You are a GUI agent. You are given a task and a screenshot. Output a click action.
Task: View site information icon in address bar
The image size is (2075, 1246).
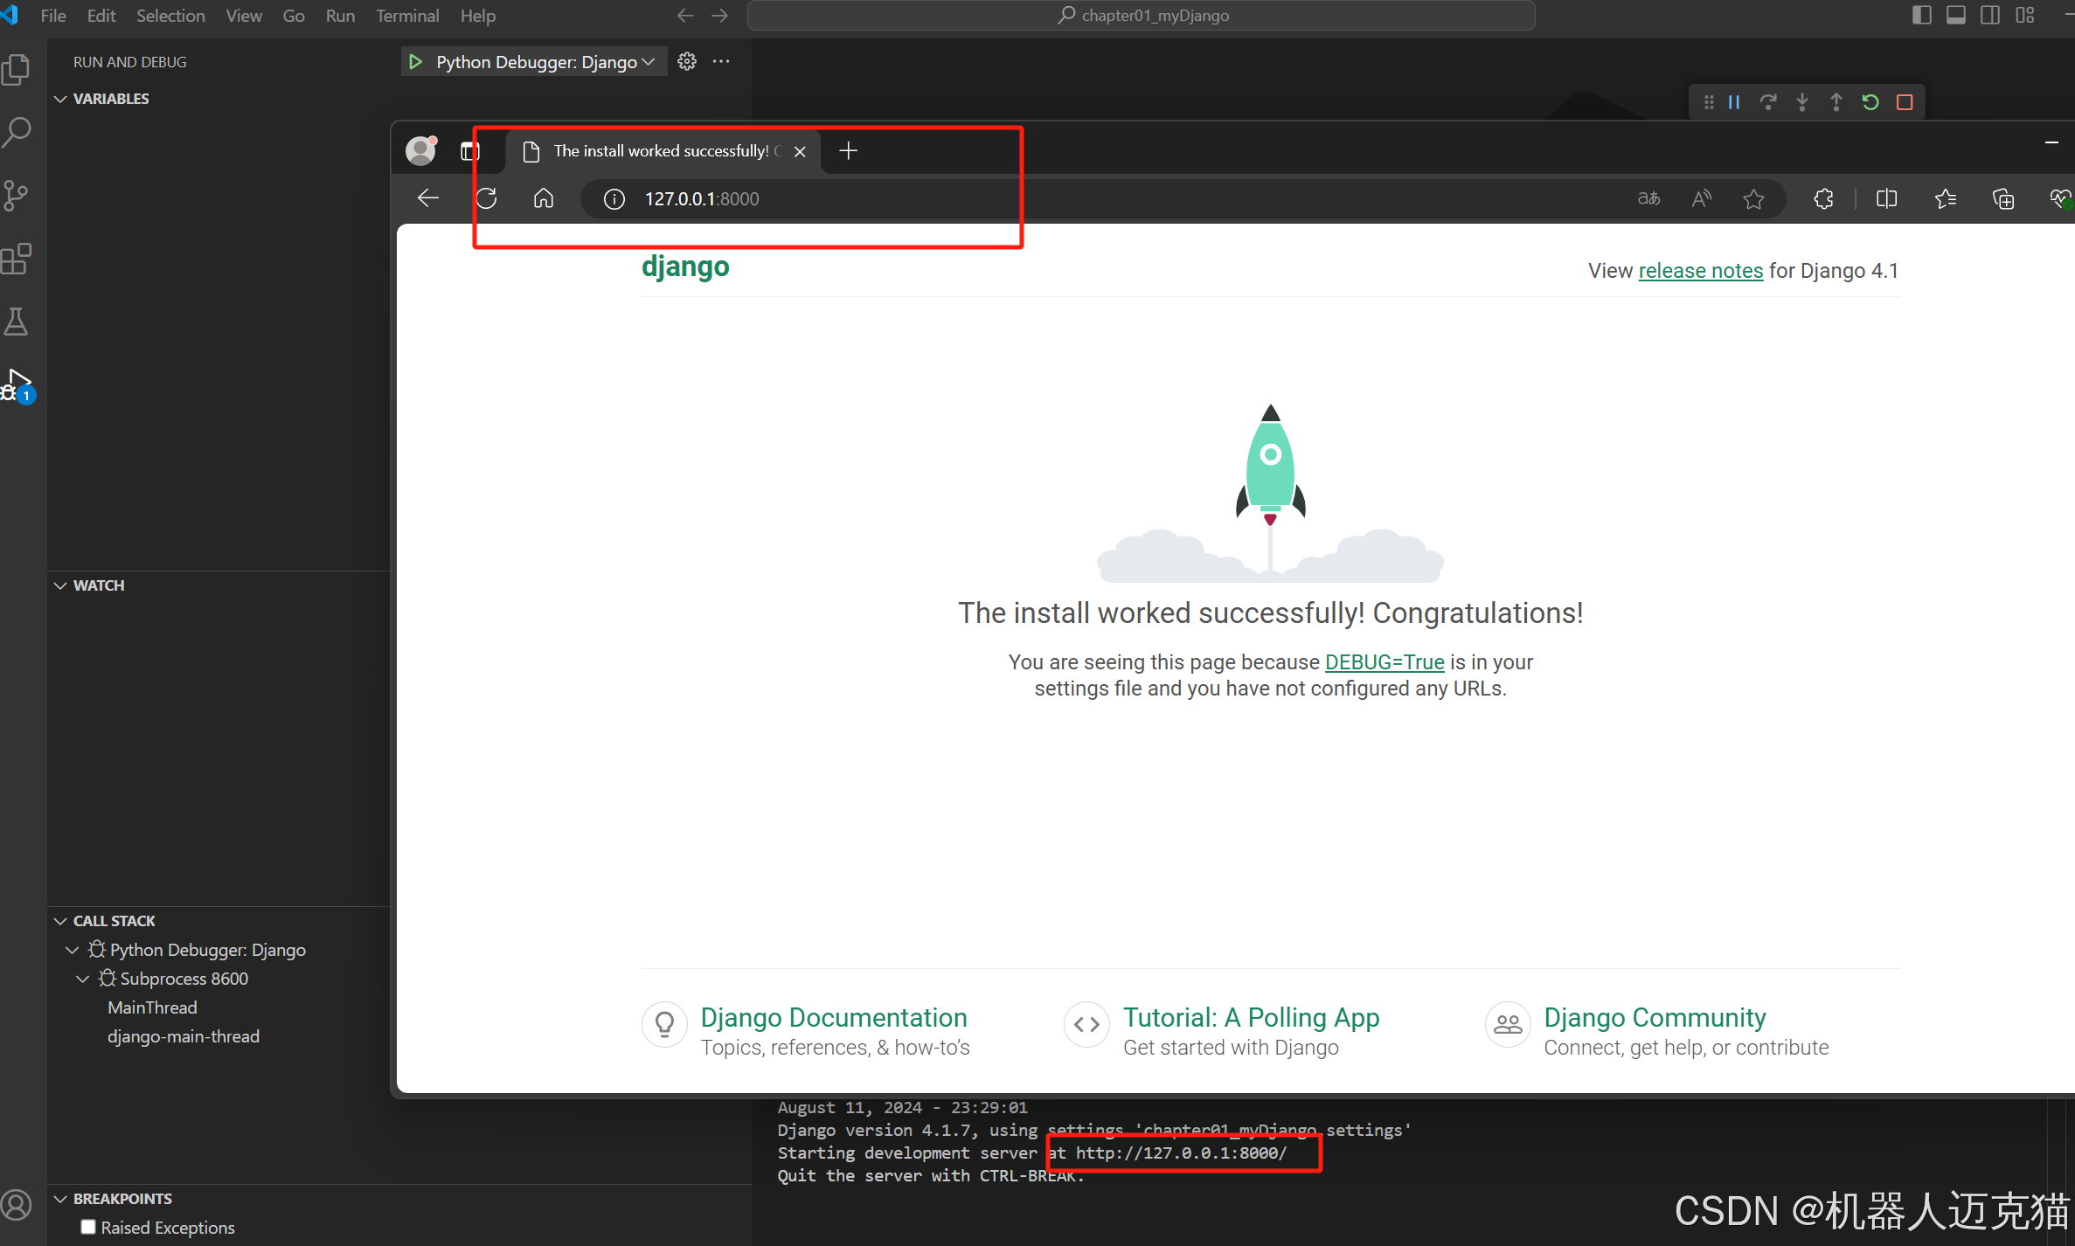[x=614, y=199]
